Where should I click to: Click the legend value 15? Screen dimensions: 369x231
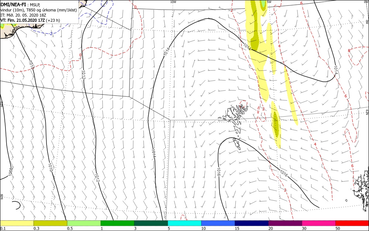coord(237,228)
